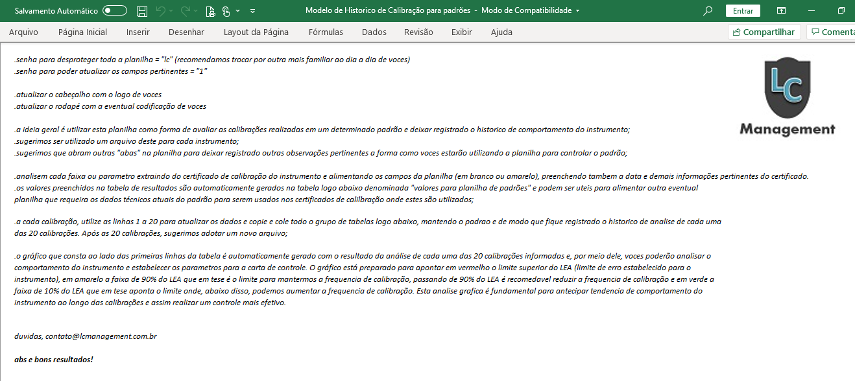Viewport: 855px width, 381px height.
Task: Open the Inserir ribbon tab
Action: coord(138,32)
